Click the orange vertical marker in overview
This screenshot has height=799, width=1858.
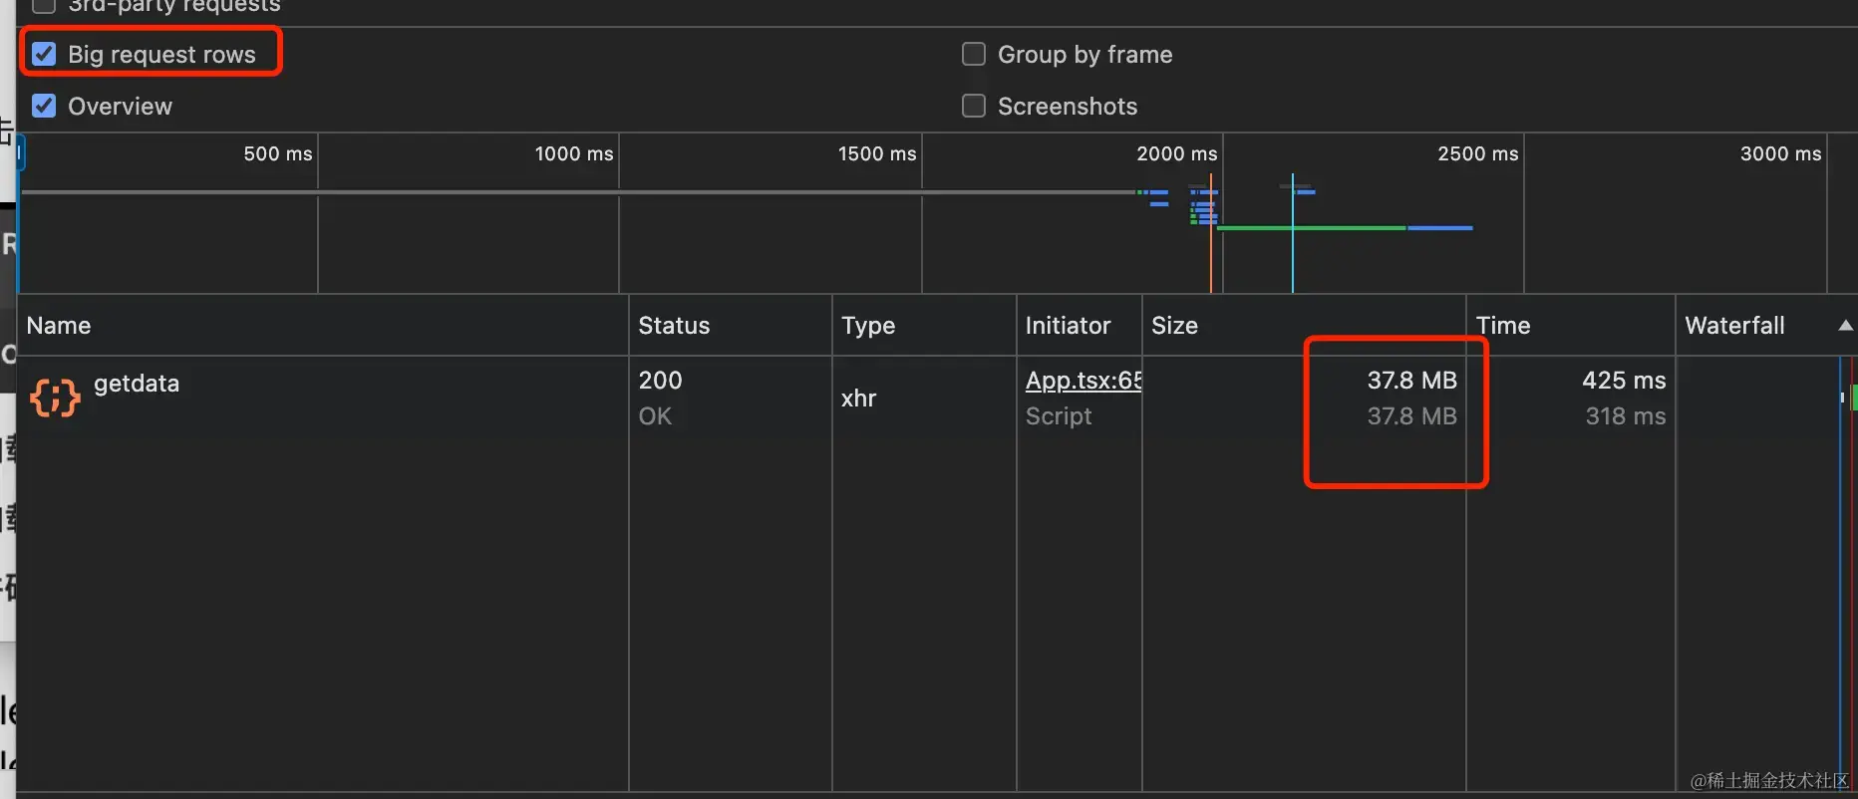pyautogui.click(x=1211, y=233)
